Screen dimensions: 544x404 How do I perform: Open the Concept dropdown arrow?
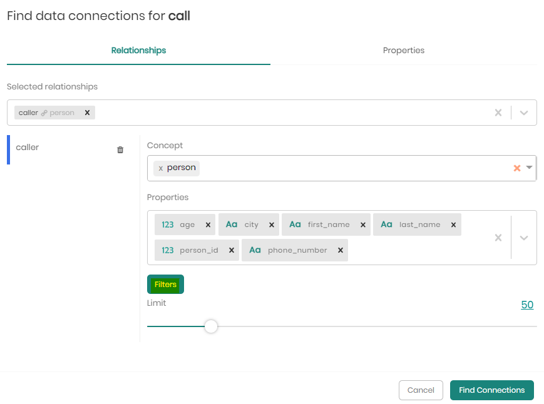pyautogui.click(x=530, y=168)
